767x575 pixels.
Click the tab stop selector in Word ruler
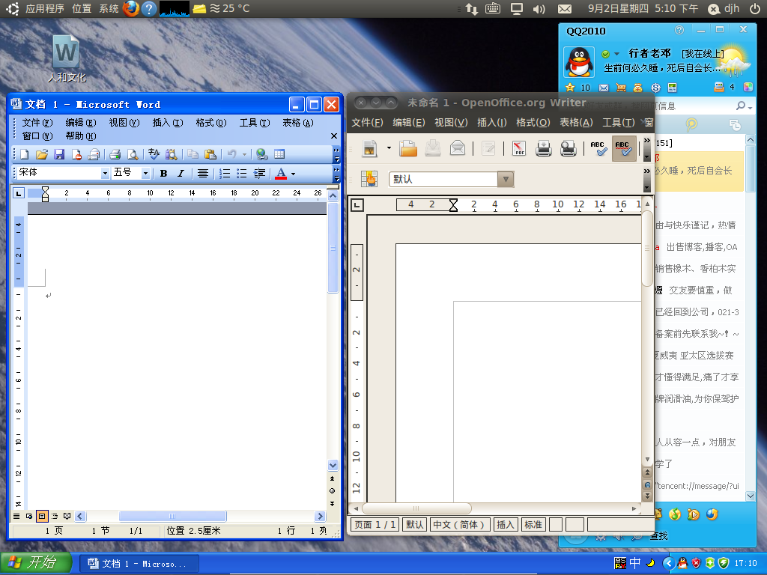(x=19, y=193)
